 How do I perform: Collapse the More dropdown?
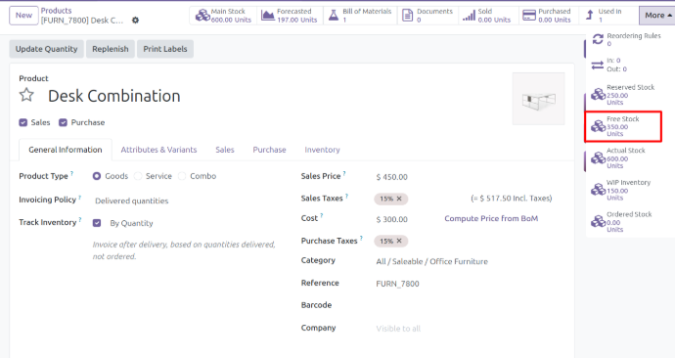(x=657, y=16)
